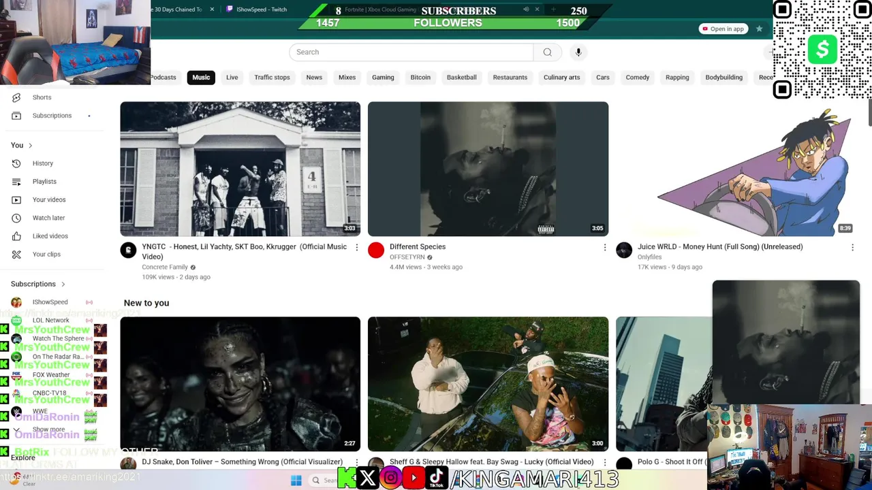Select the Live filter chip

point(232,78)
